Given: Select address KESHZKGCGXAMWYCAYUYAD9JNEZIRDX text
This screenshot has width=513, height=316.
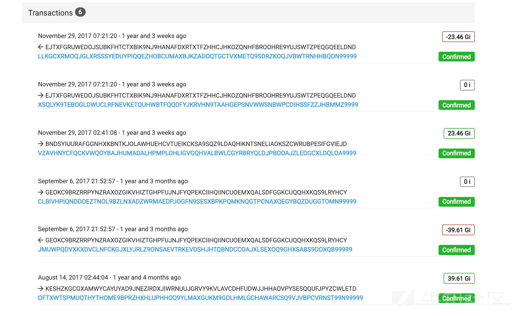Looking at the screenshot, I should click(x=201, y=289).
